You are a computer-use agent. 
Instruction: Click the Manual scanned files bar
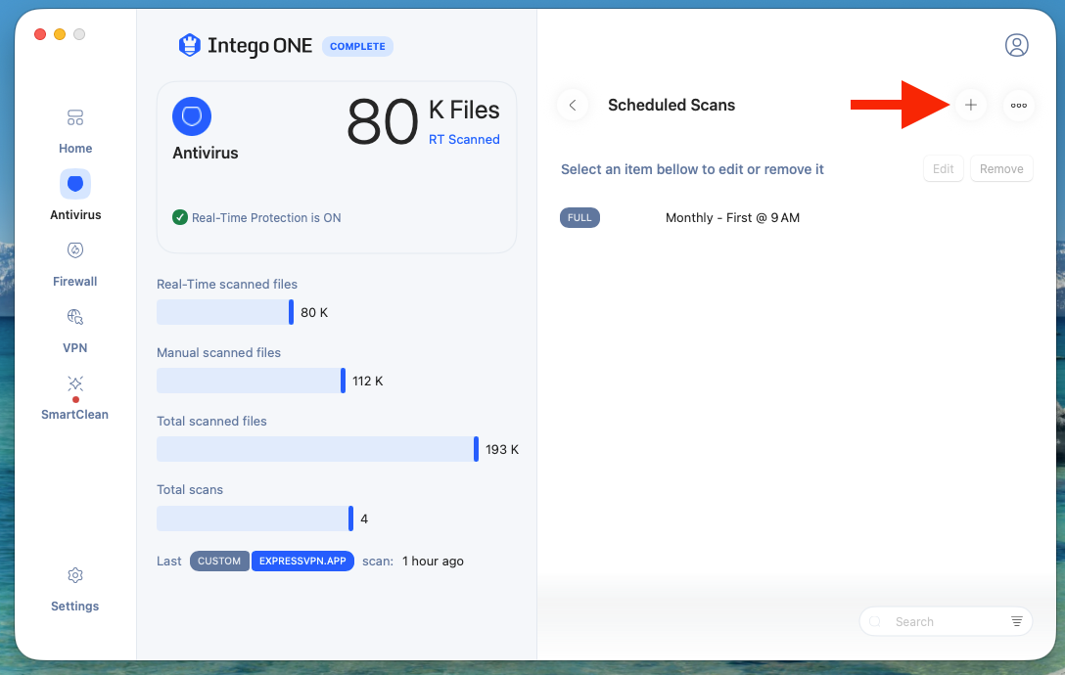(251, 381)
